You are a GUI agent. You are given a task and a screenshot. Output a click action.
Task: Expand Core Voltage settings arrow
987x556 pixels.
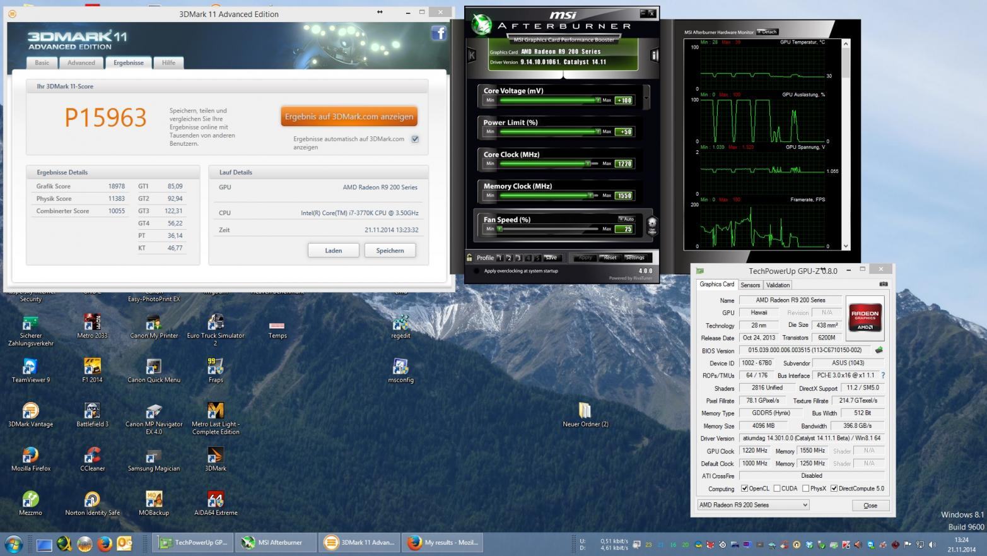[x=645, y=97]
